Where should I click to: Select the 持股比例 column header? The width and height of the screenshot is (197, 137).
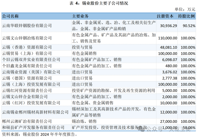[x=186, y=16]
